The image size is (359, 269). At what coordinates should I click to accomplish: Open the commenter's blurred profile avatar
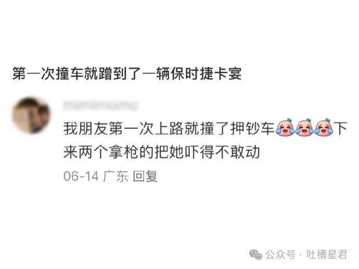[31, 115]
